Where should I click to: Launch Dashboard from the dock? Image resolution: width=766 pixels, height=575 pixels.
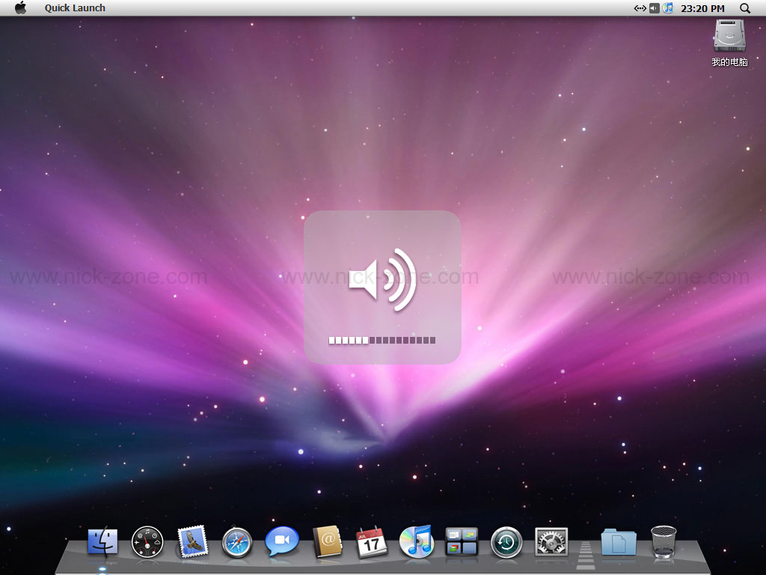coord(147,542)
